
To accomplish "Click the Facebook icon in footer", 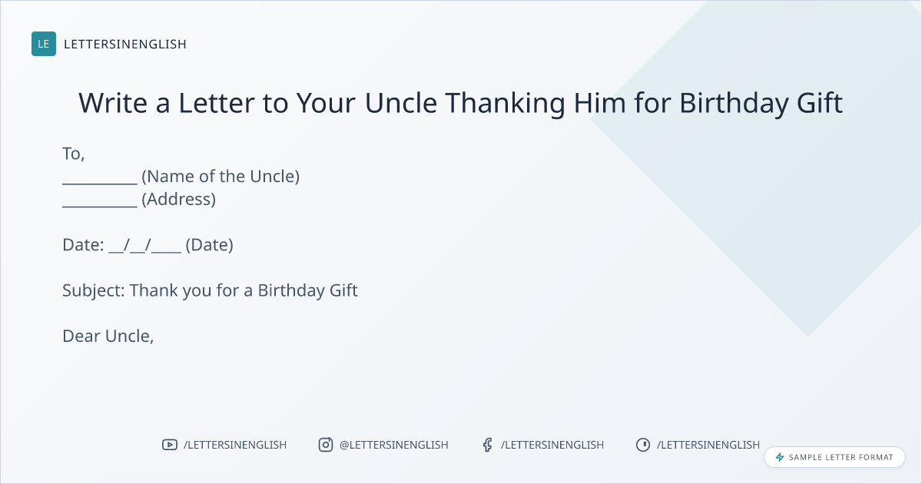I will [x=487, y=445].
